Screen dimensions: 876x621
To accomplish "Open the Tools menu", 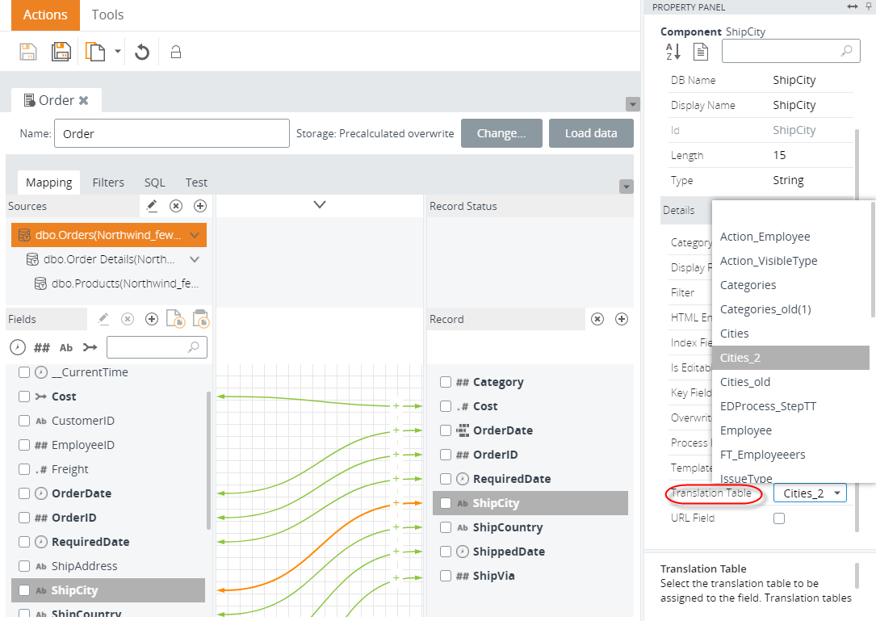I will (x=107, y=15).
